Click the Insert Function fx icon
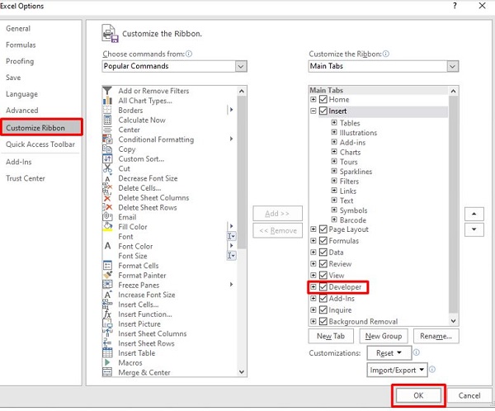The height and width of the screenshot is (411, 495). 107,314
